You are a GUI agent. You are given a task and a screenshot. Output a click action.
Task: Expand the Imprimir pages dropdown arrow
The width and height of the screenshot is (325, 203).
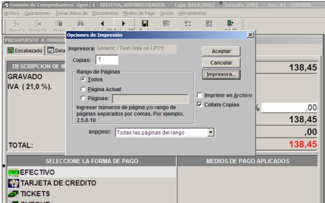tap(211, 133)
